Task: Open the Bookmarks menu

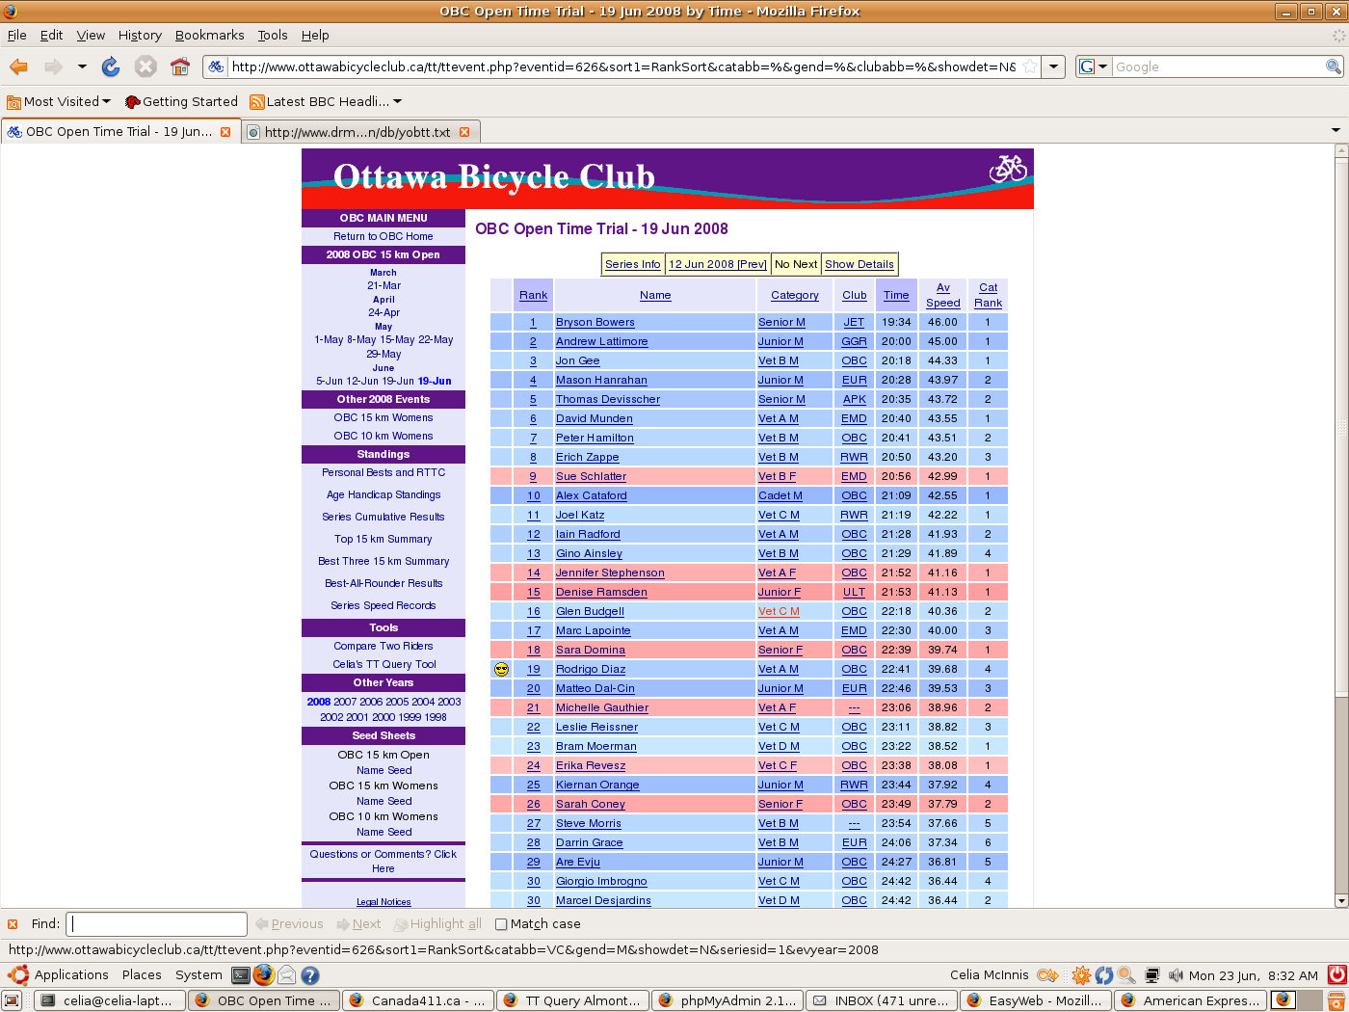Action: coord(209,35)
